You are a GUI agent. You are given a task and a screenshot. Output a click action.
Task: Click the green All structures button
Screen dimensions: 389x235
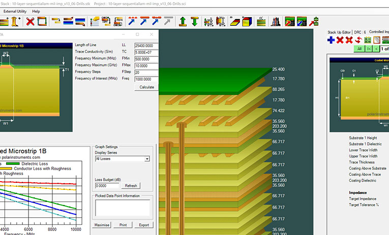coord(359,49)
